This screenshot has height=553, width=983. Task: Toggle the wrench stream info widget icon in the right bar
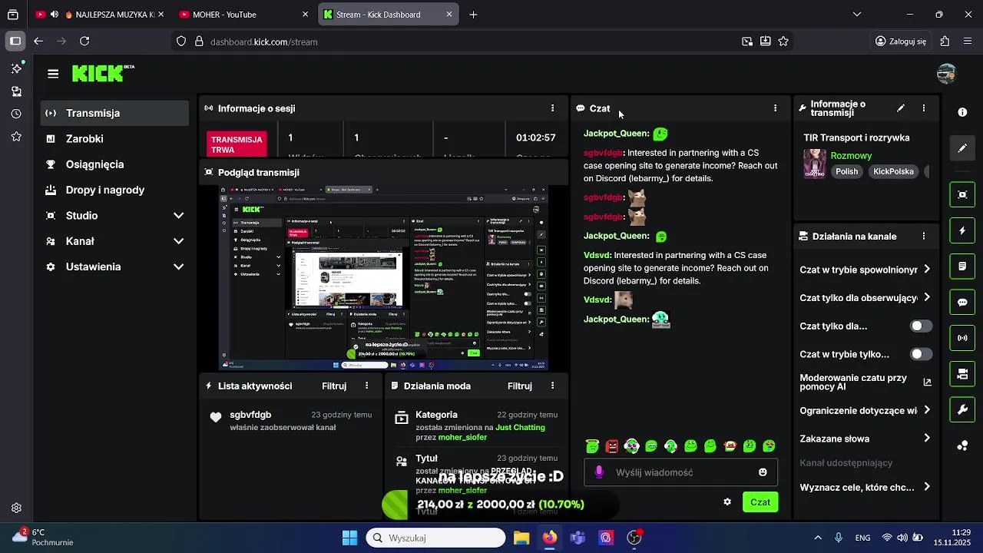(x=962, y=409)
